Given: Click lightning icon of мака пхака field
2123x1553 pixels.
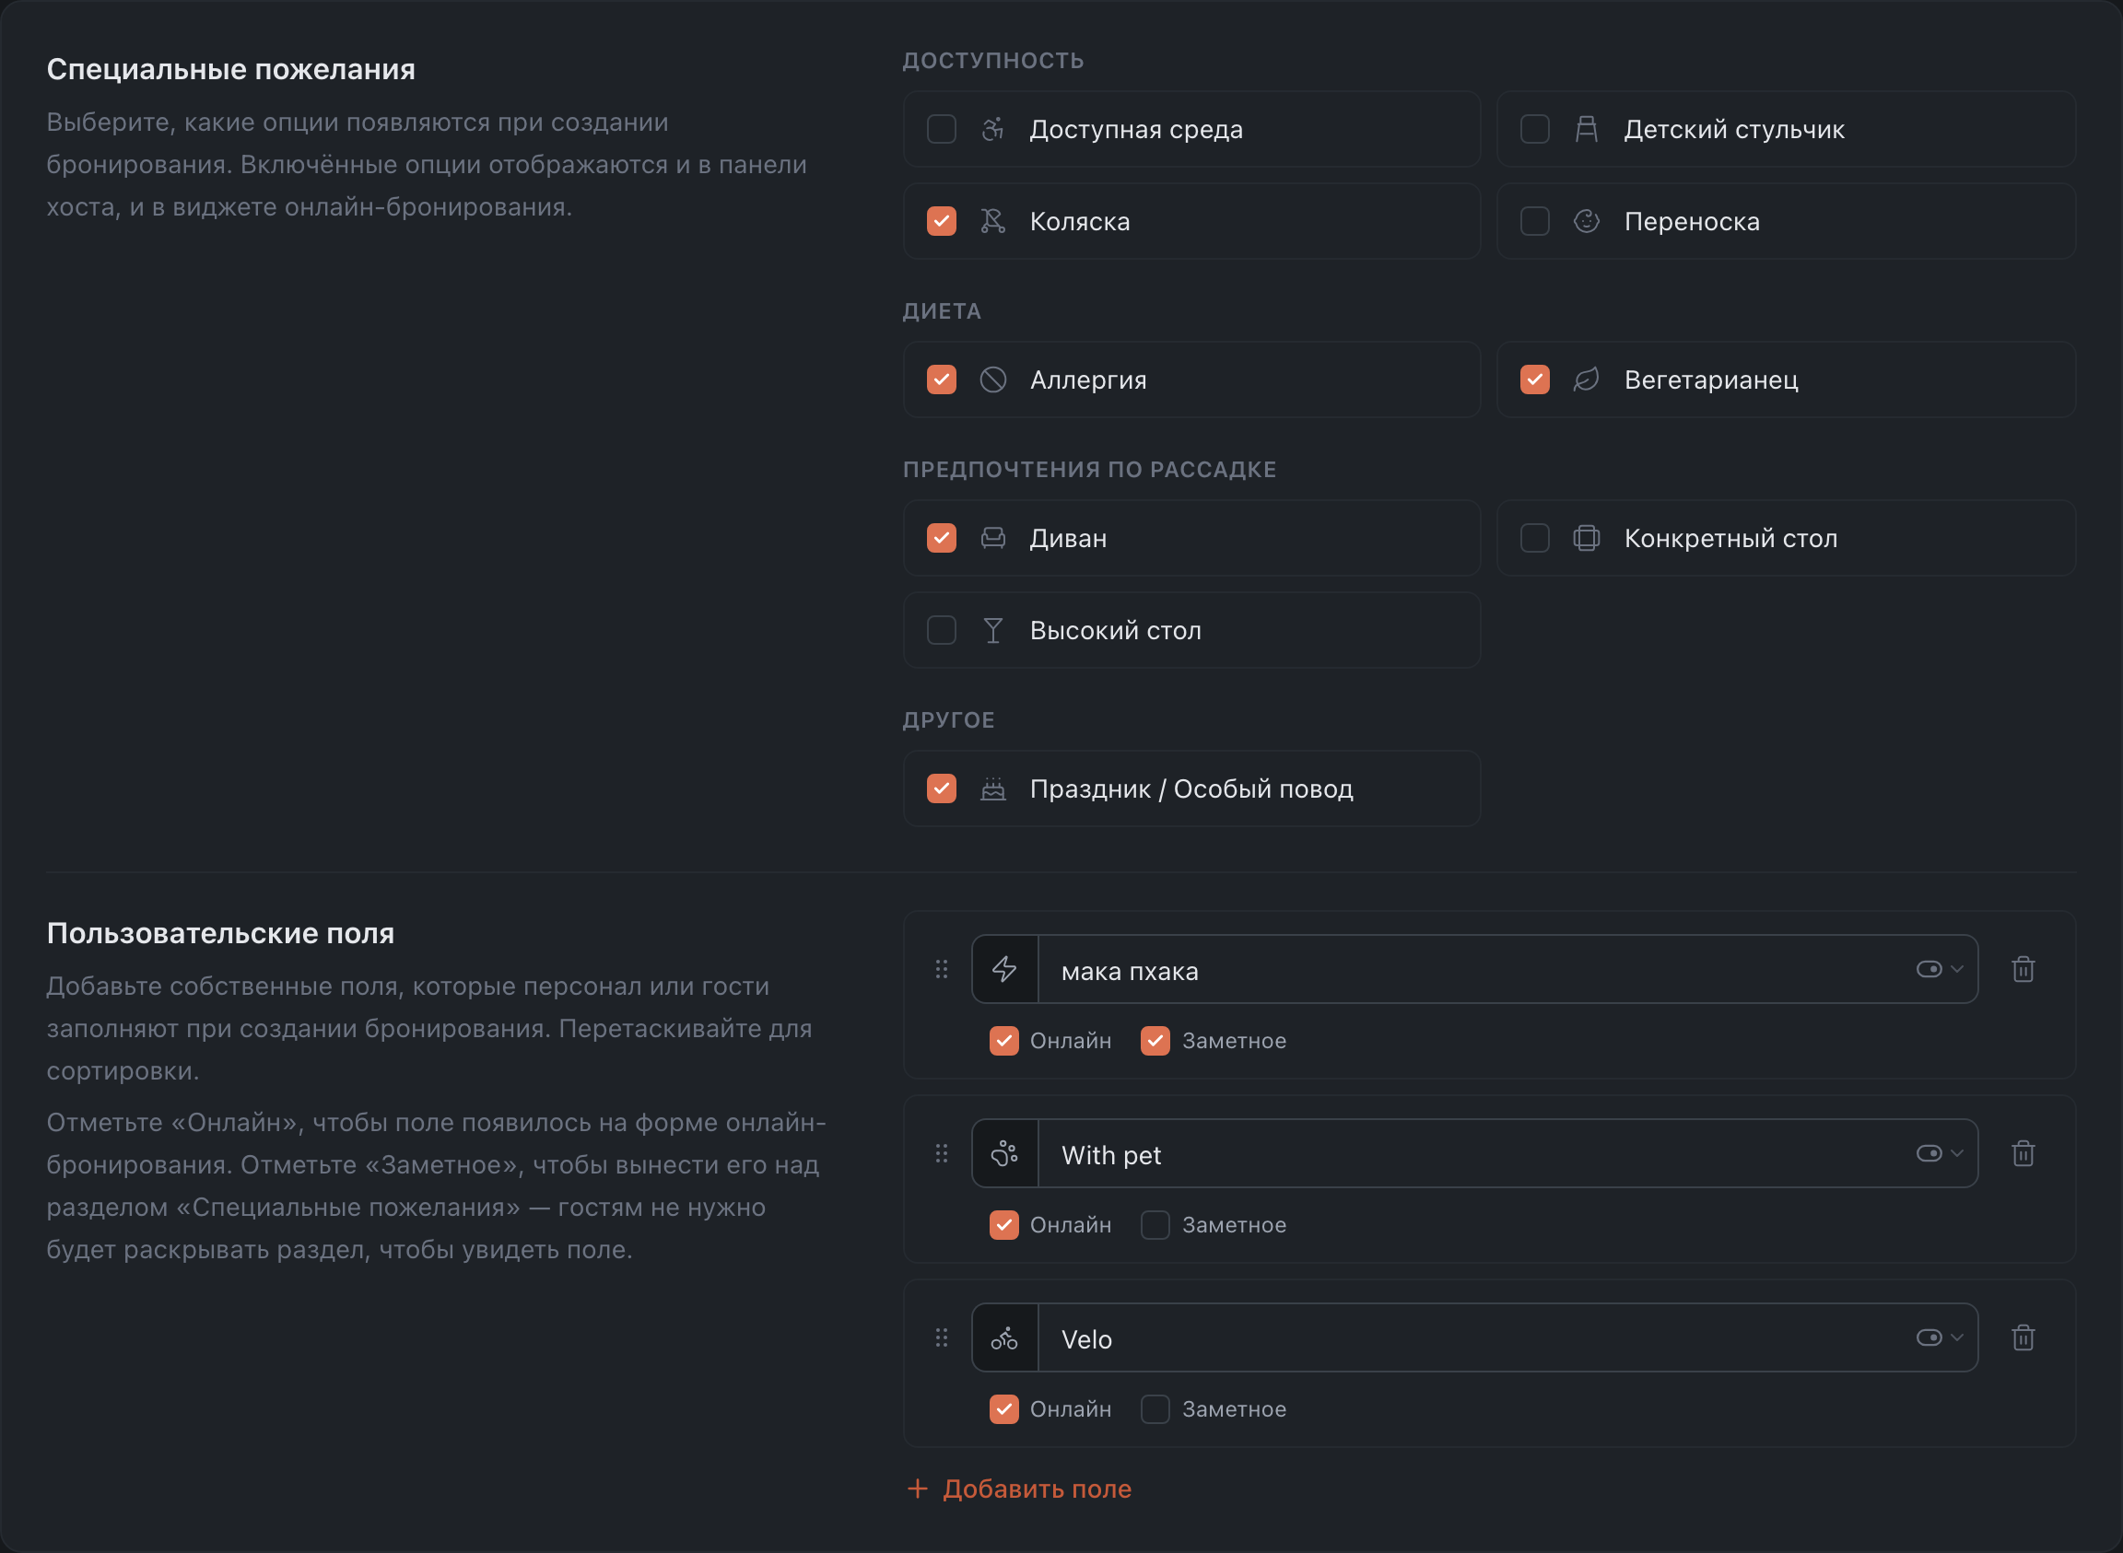Looking at the screenshot, I should click(x=1004, y=969).
